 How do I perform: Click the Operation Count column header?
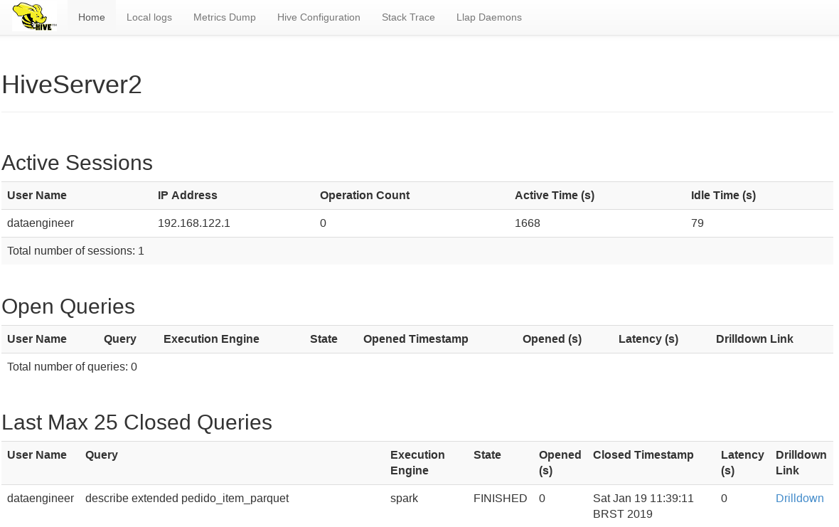365,196
